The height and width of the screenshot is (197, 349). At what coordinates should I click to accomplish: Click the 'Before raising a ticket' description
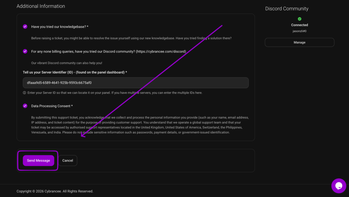131,38
